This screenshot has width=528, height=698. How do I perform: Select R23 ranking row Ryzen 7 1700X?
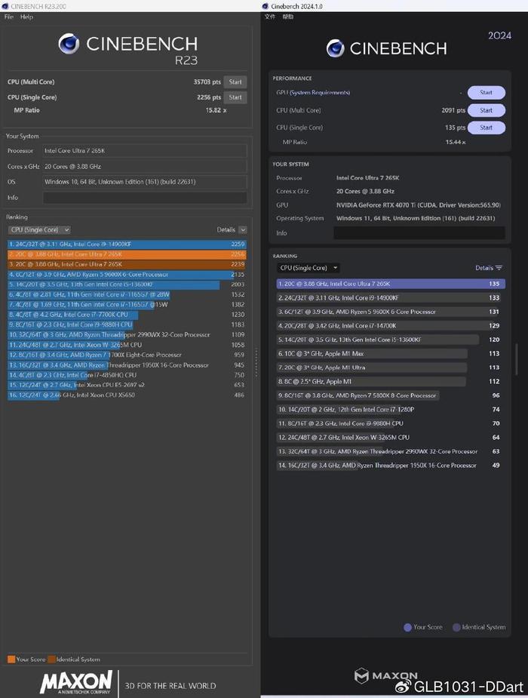pos(127,355)
